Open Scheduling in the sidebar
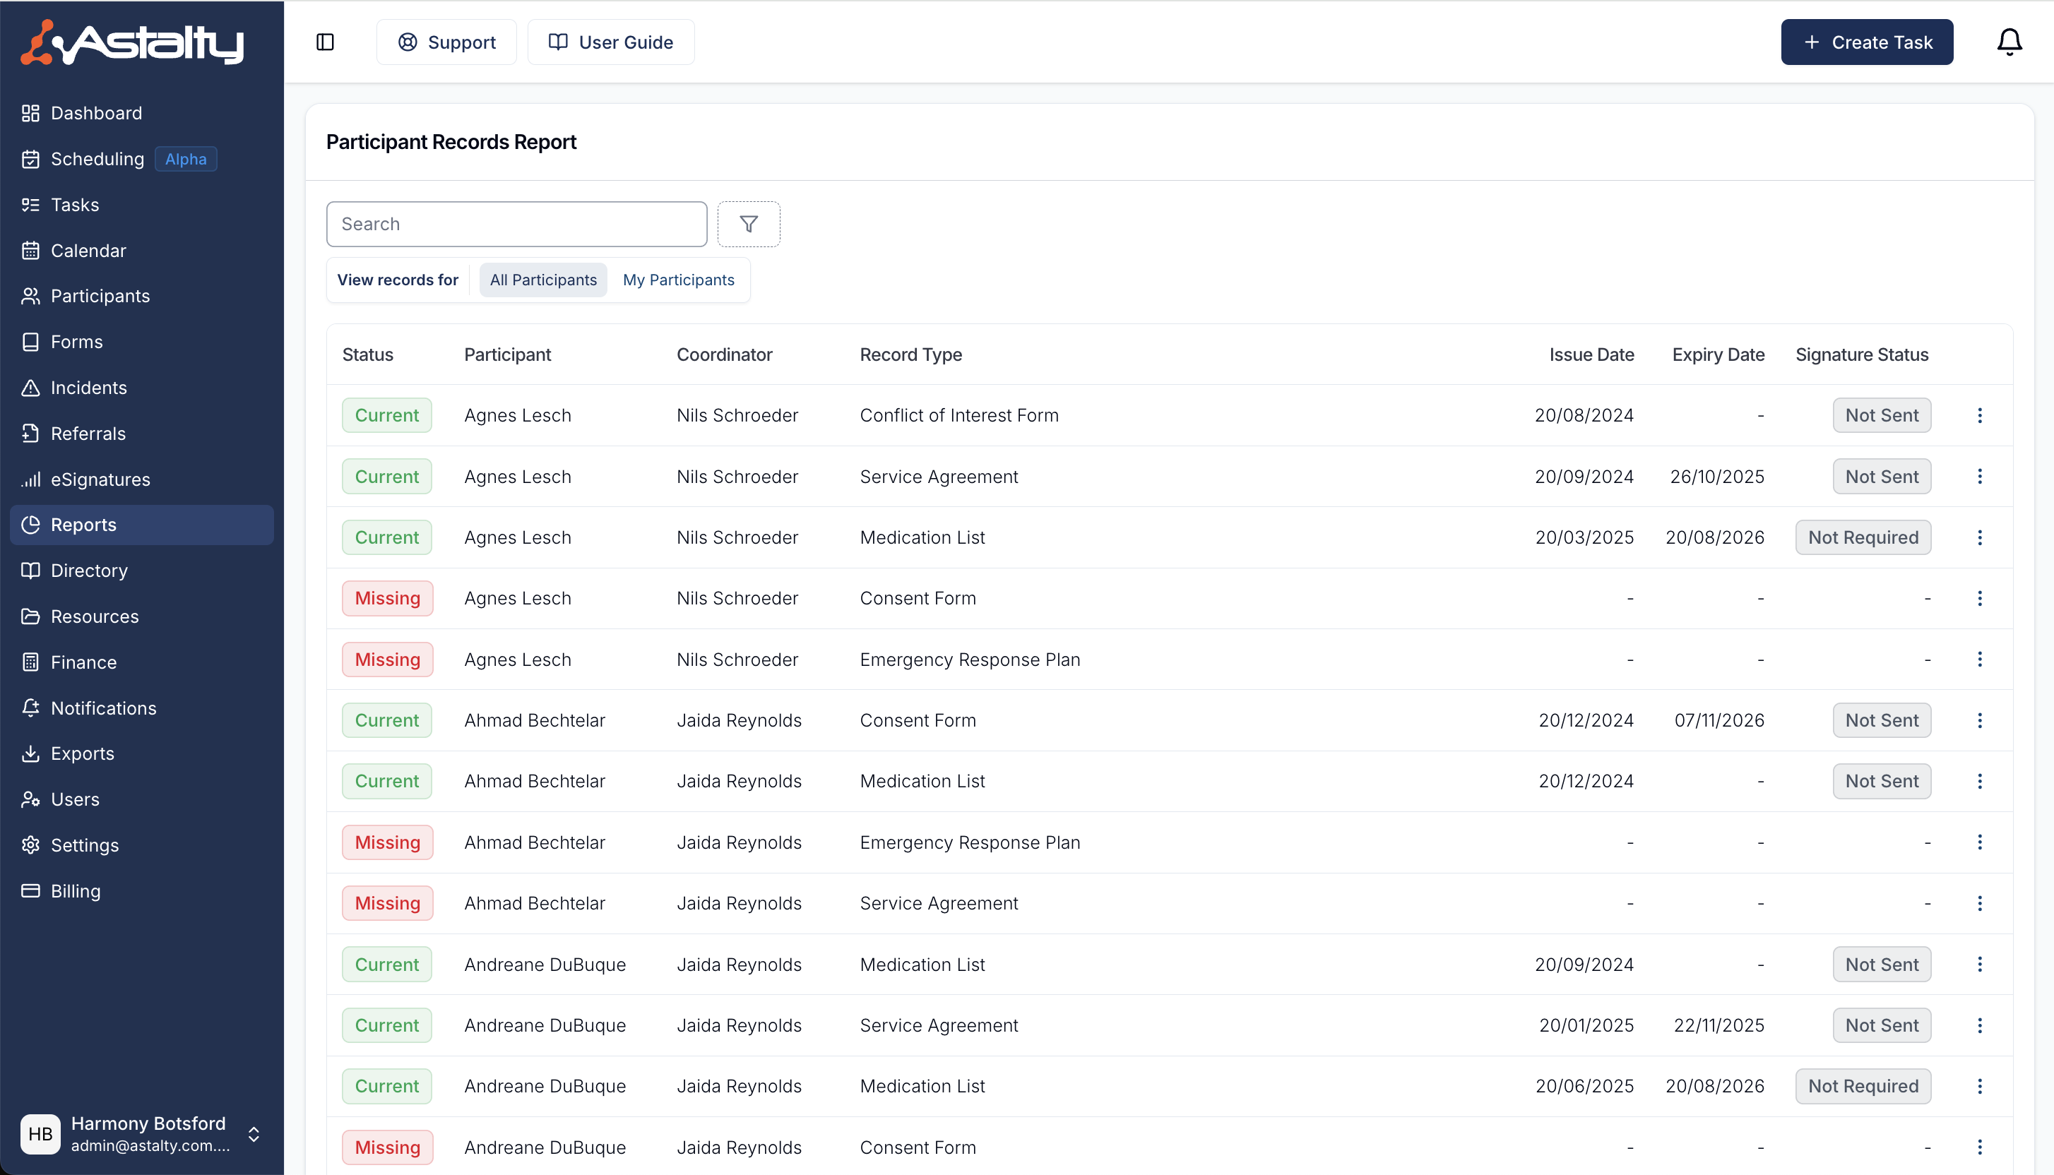This screenshot has width=2054, height=1175. 141,159
